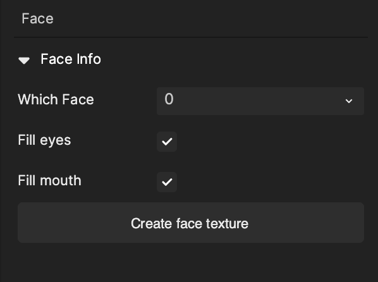Toggle Fill eyes via its text label
Screen dimensions: 378x282
tap(44, 140)
